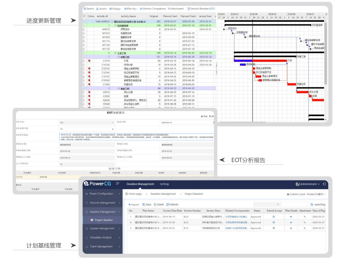Check the row checkbox for activity C1012X
Screen dimensions: 344x262
click(x=84, y=65)
